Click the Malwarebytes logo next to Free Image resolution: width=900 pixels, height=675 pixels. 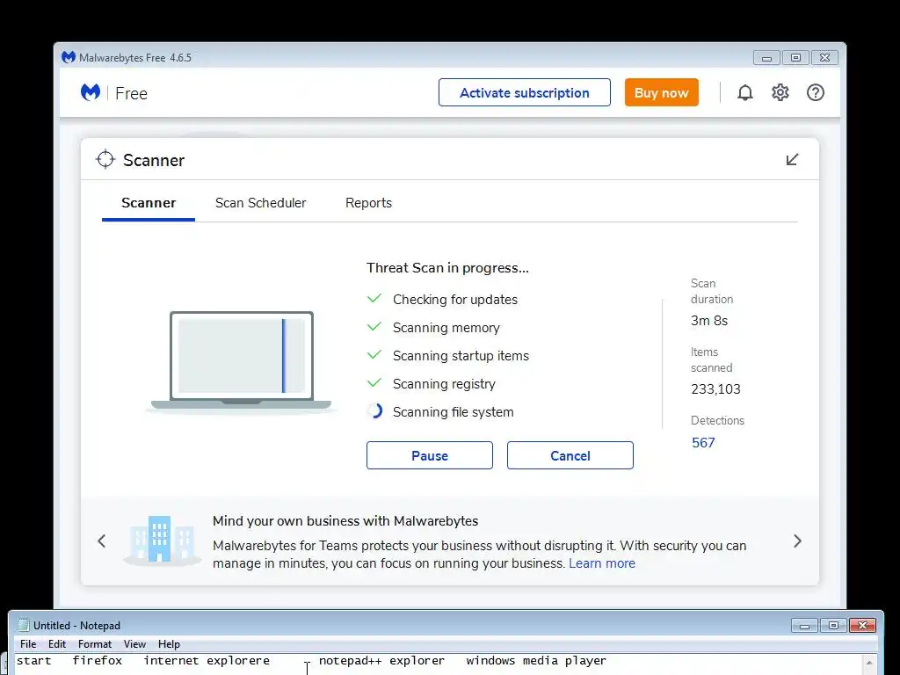pos(91,92)
